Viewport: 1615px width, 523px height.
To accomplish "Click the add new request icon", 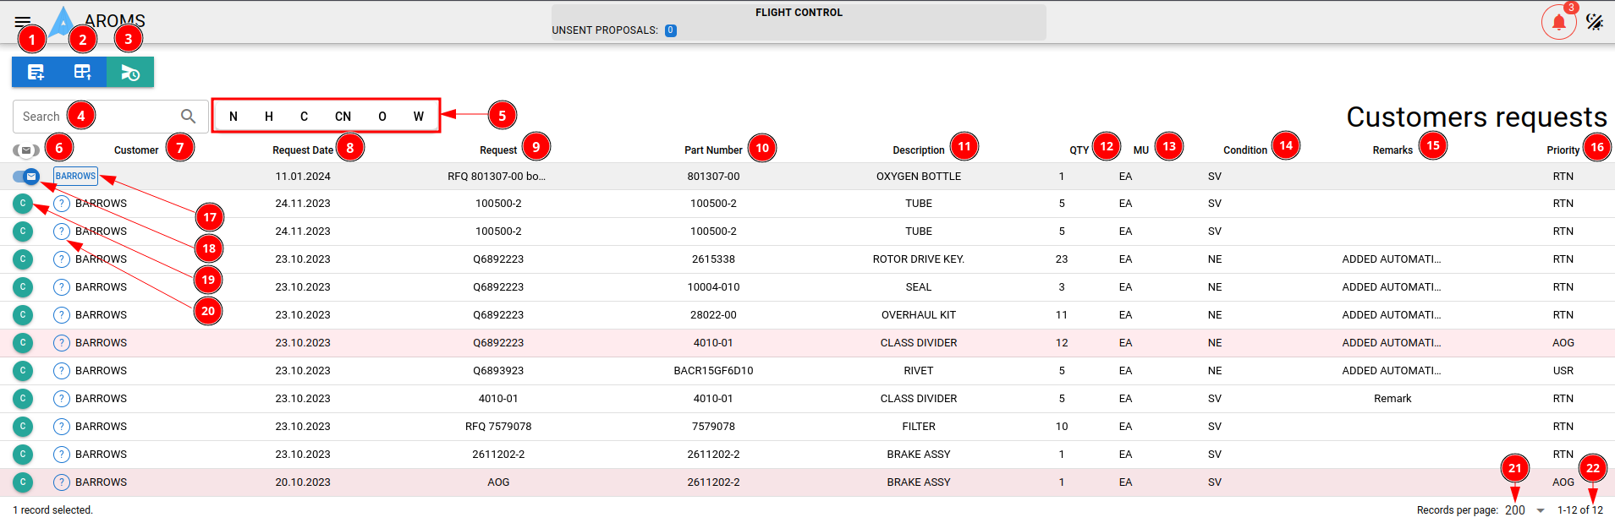I will click(x=36, y=73).
